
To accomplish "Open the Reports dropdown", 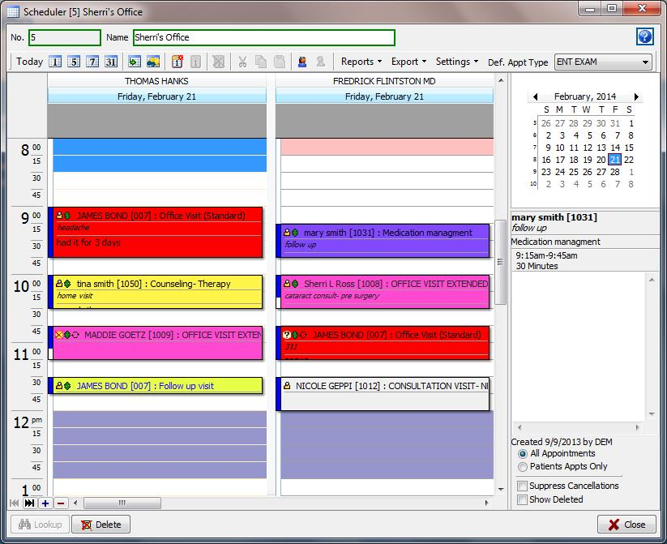I will [x=360, y=62].
